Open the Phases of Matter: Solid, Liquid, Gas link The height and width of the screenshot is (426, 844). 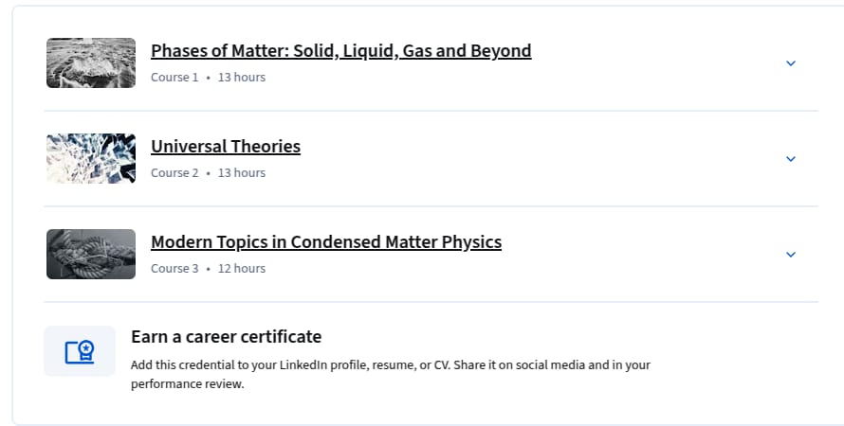pyautogui.click(x=340, y=50)
